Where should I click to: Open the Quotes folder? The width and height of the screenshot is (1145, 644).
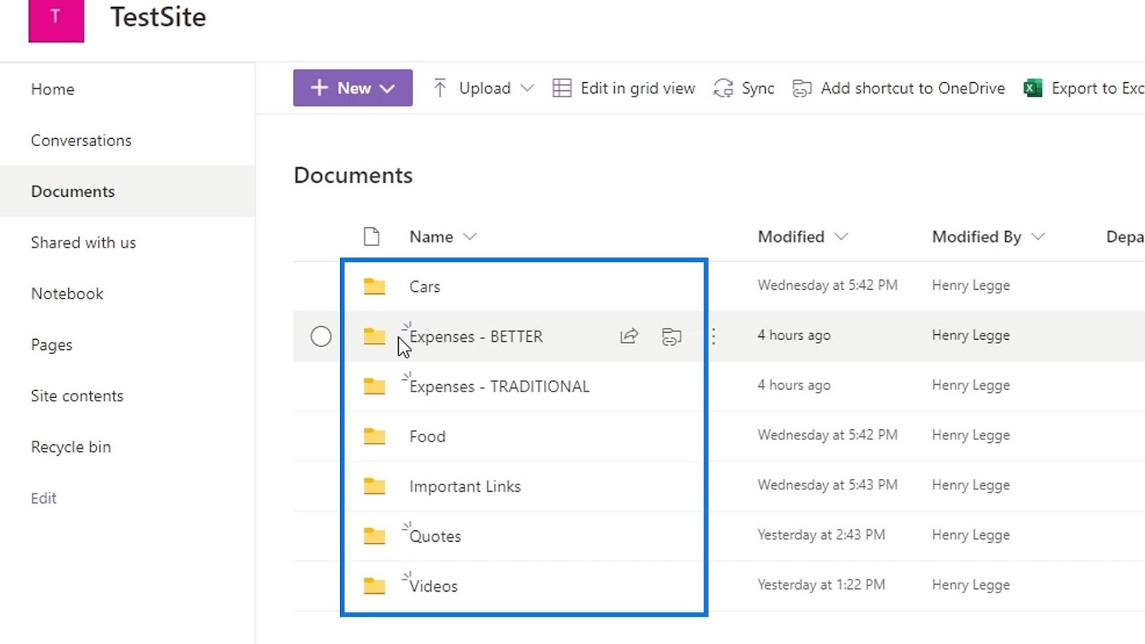(435, 537)
